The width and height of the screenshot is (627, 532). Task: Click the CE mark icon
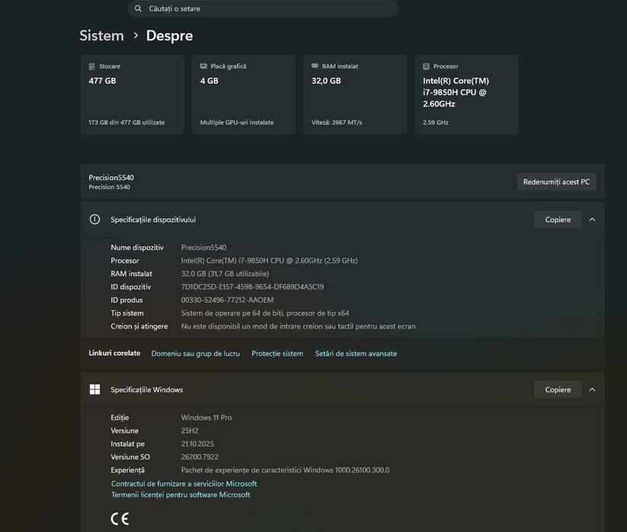point(119,519)
